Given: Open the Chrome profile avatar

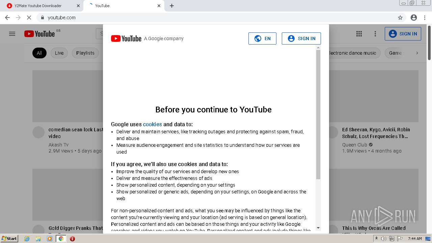Looking at the screenshot, I should click(414, 18).
